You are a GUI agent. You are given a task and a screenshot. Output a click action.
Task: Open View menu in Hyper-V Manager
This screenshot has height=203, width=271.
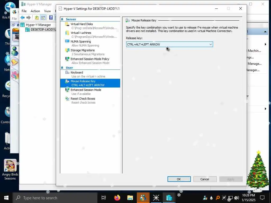pos(47,11)
